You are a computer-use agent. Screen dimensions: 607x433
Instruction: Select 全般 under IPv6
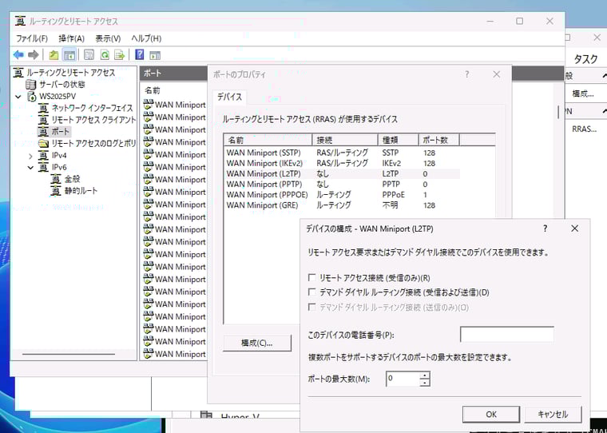[73, 179]
